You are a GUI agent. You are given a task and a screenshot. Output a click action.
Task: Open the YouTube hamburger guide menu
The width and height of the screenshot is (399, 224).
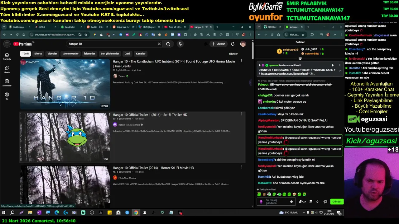[7, 44]
